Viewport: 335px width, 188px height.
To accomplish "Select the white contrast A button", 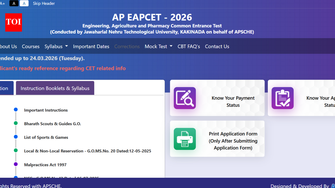I will [x=24, y=3].
